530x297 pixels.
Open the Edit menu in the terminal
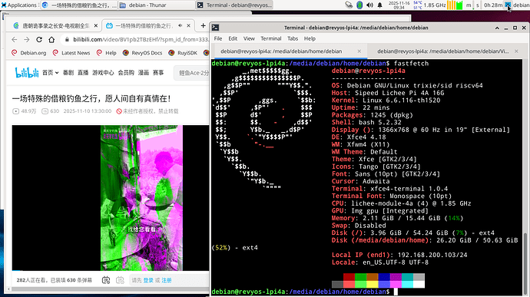(233, 38)
